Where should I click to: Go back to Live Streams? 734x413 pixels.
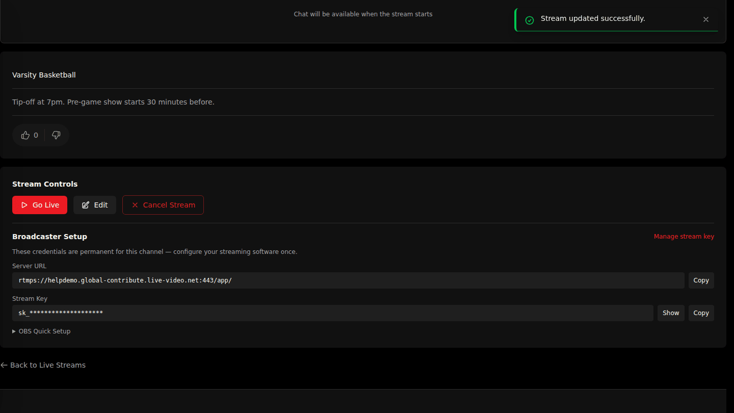click(43, 365)
